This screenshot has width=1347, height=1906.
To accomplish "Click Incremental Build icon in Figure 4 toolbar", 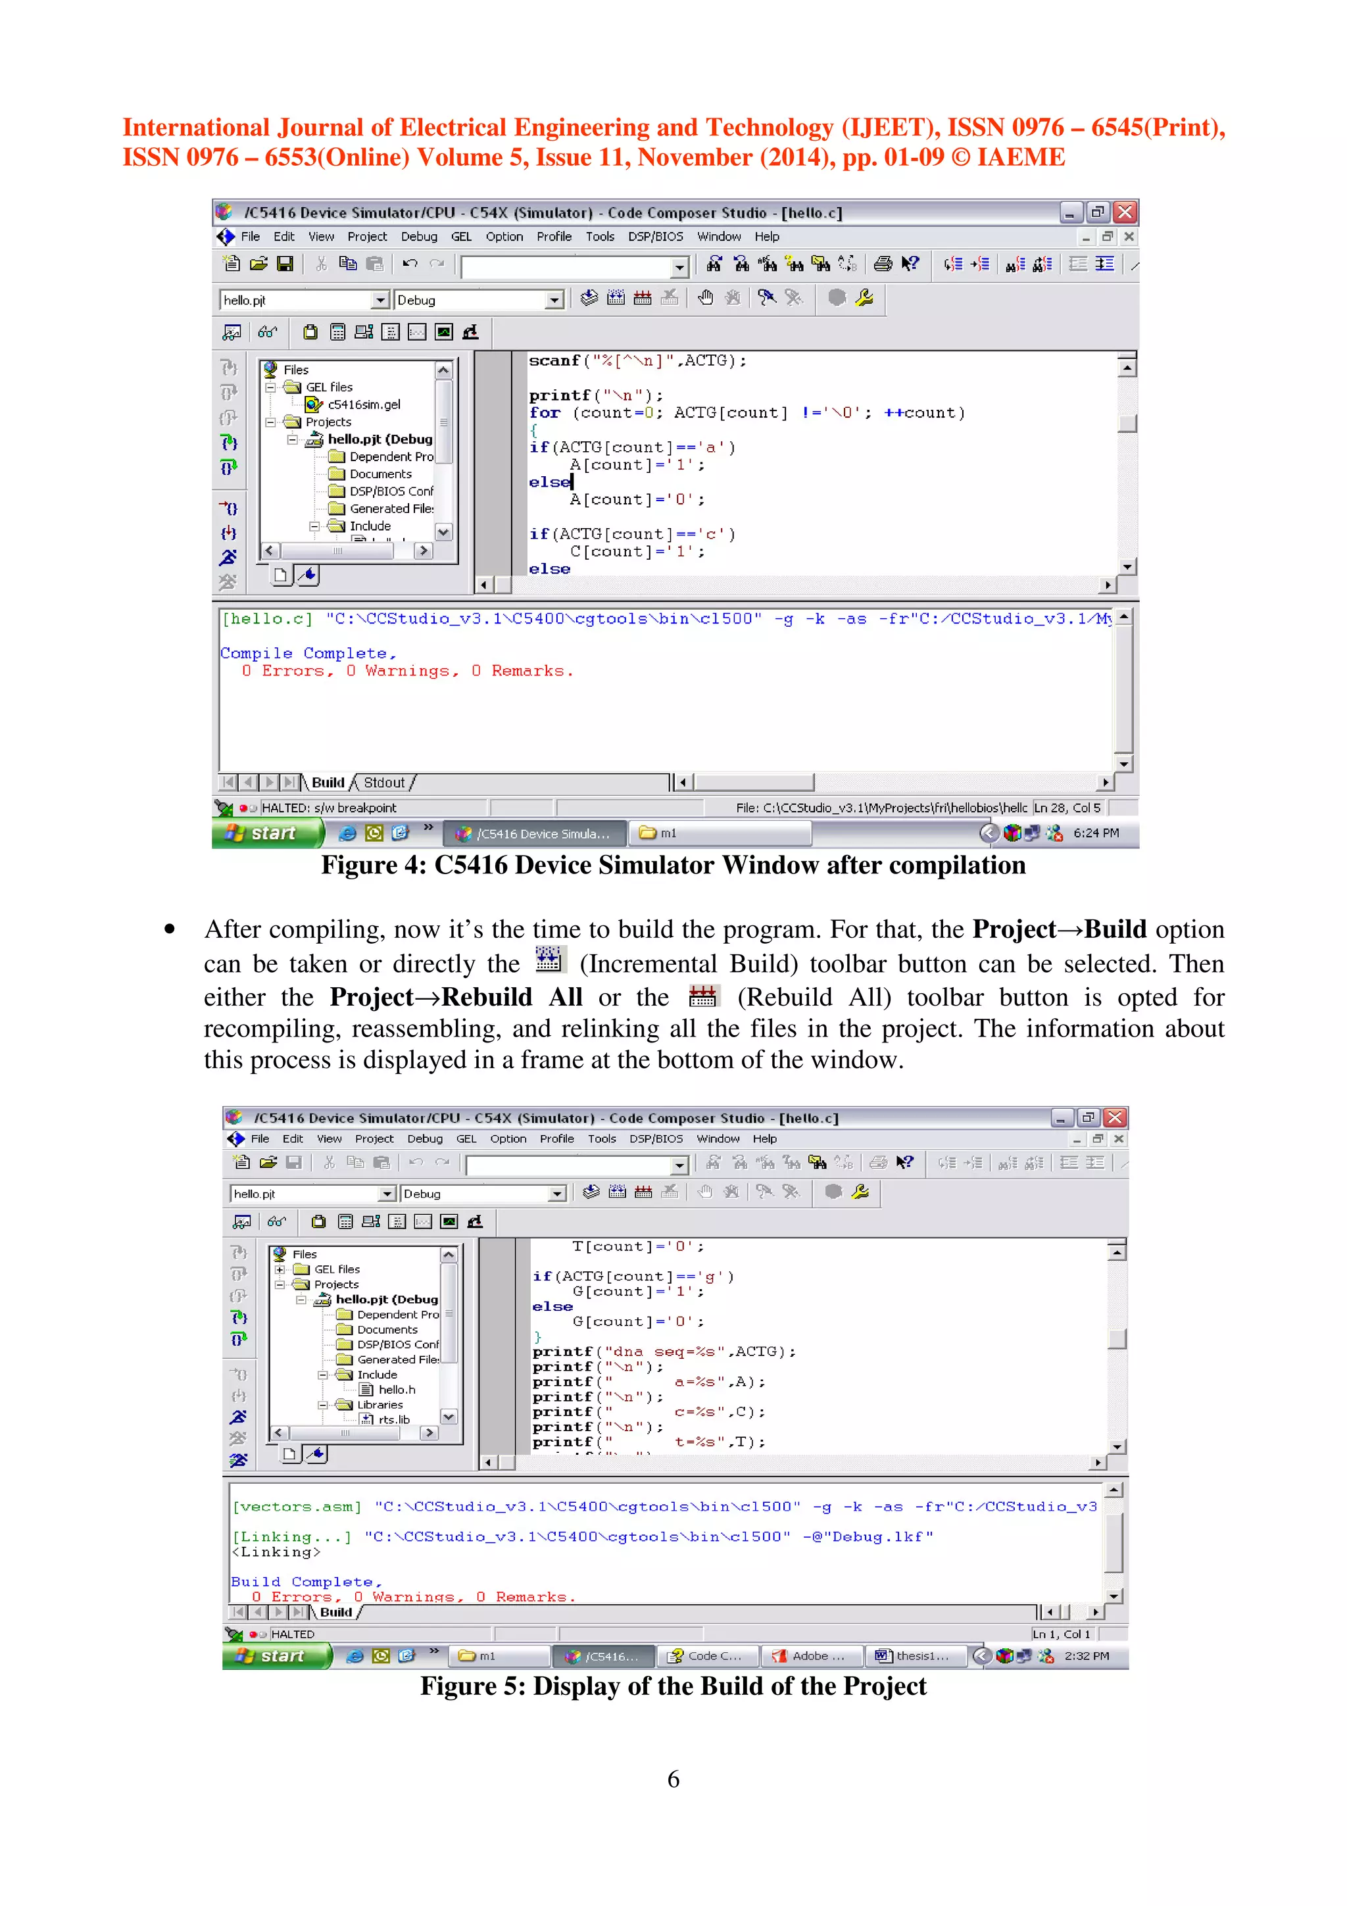I will [616, 298].
